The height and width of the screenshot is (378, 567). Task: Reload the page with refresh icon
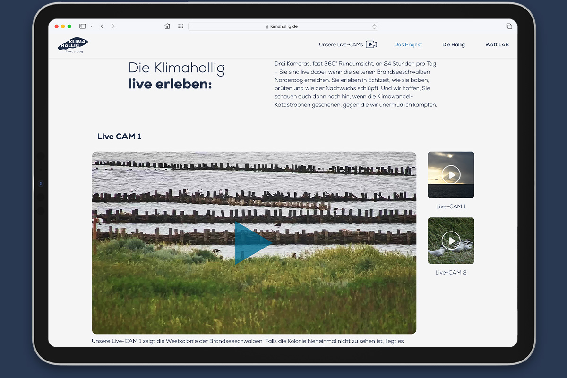(x=374, y=26)
